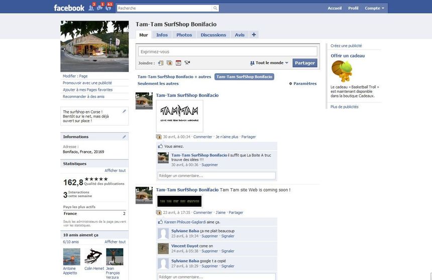
Task: Open the Compte dropdown menu
Action: pyautogui.click(x=374, y=8)
